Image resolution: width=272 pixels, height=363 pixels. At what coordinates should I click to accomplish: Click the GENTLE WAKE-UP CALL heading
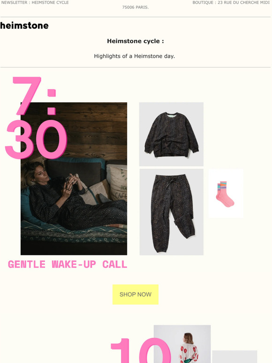coord(68,265)
